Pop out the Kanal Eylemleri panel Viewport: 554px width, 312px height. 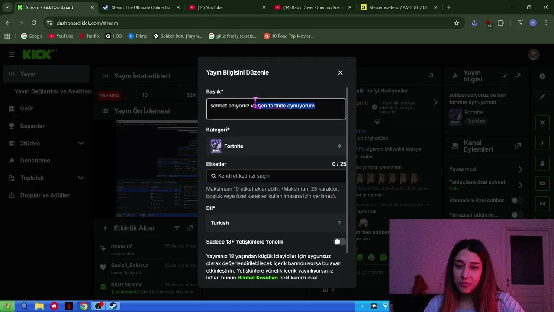coord(518,146)
